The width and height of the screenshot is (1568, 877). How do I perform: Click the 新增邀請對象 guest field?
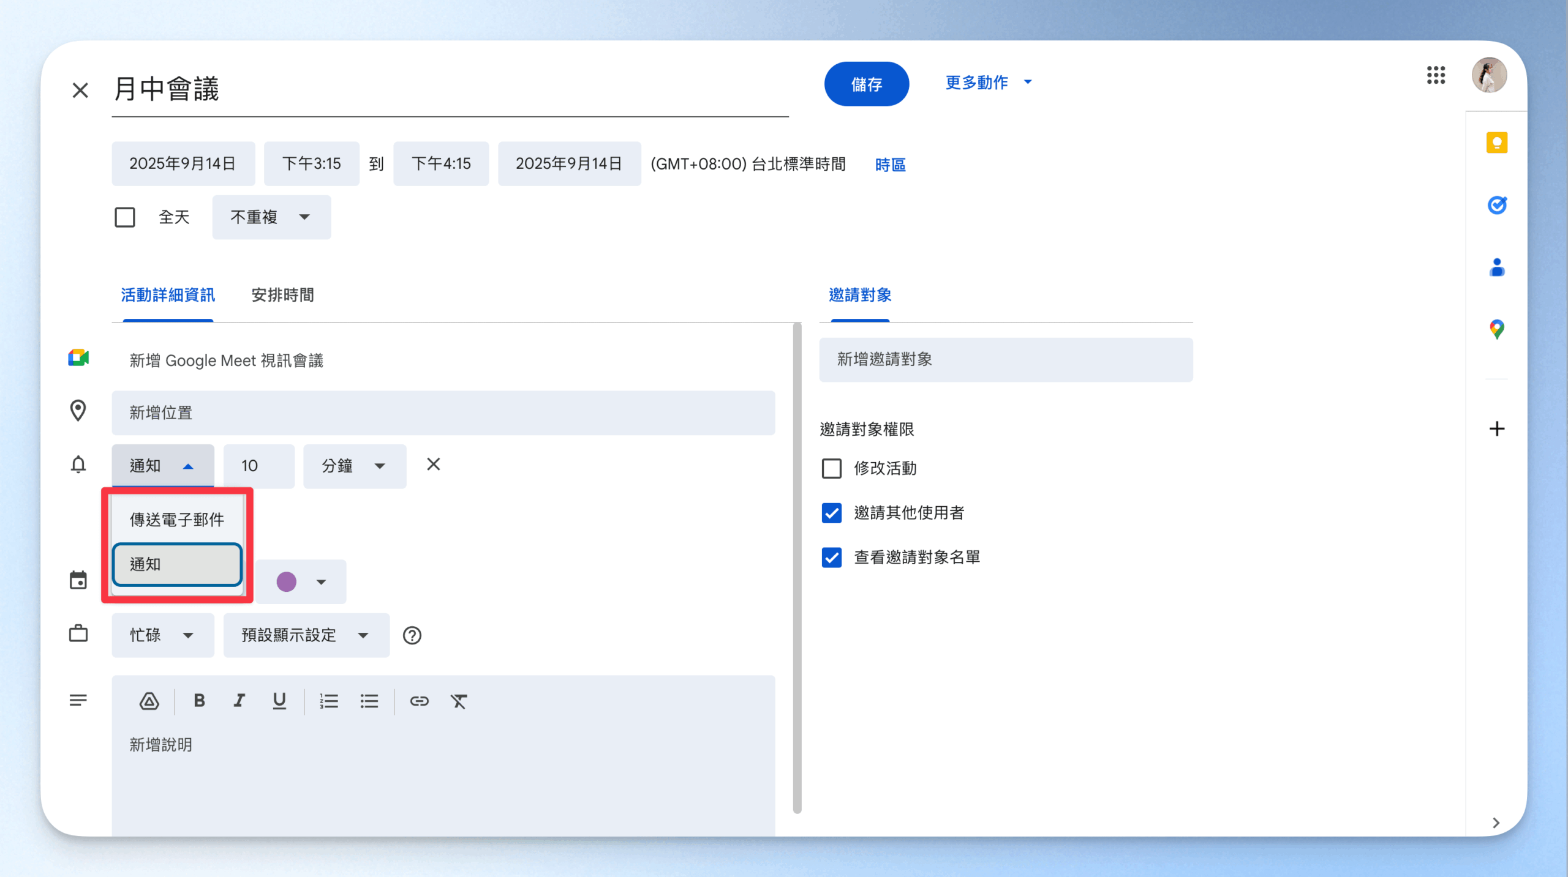click(x=1005, y=360)
